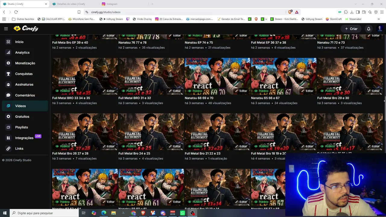Open the Streamaker bookmark

click(x=353, y=19)
